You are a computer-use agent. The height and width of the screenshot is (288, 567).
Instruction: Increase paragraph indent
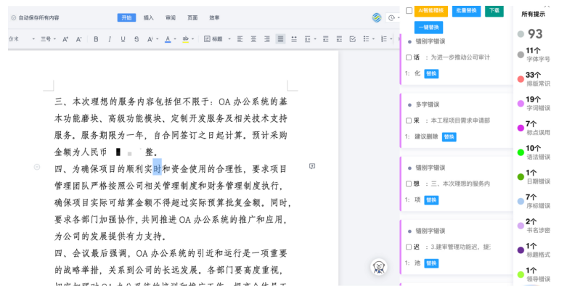tap(339, 39)
